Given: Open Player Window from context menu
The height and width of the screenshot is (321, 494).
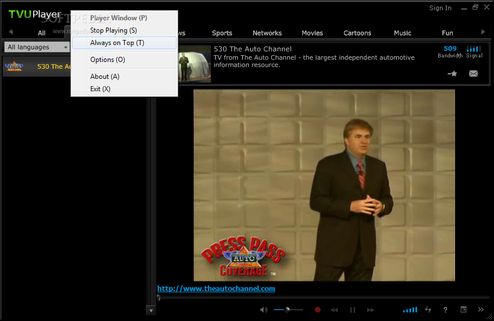Looking at the screenshot, I should click(124, 18).
